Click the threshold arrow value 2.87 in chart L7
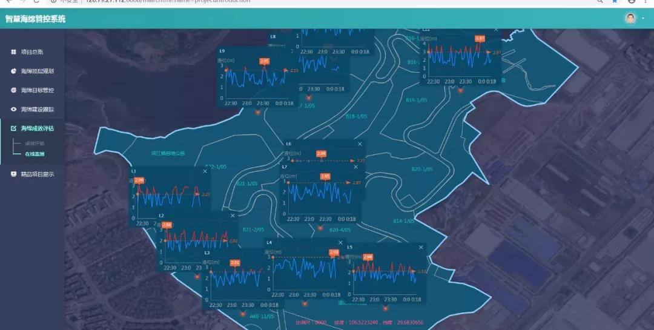The height and width of the screenshot is (330, 654). (x=357, y=183)
